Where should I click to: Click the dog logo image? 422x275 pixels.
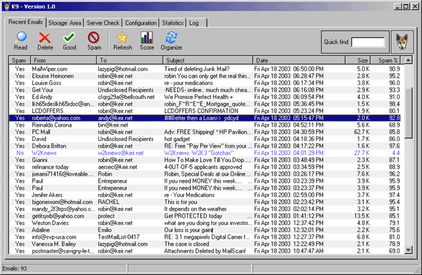point(402,42)
